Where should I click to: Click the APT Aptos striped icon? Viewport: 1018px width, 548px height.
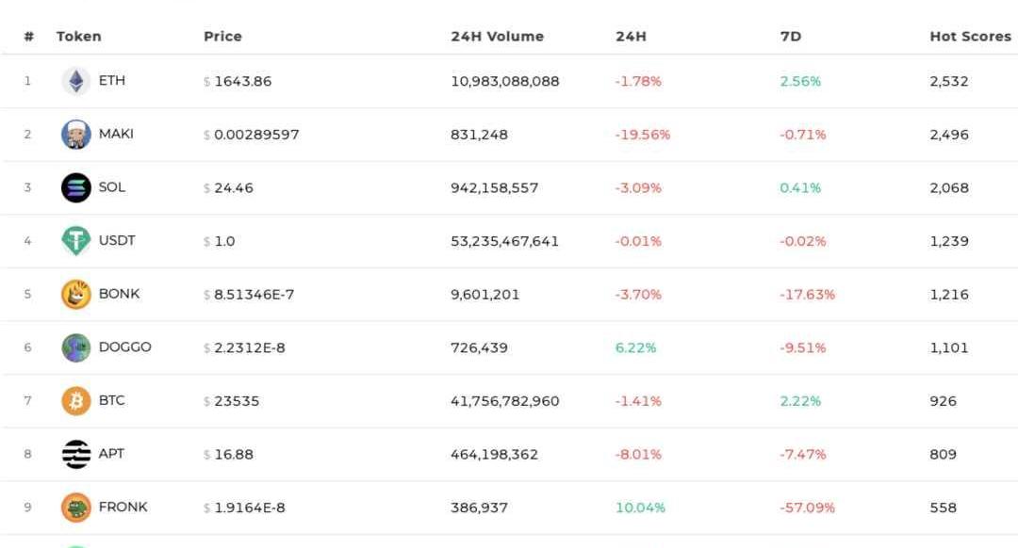click(76, 454)
